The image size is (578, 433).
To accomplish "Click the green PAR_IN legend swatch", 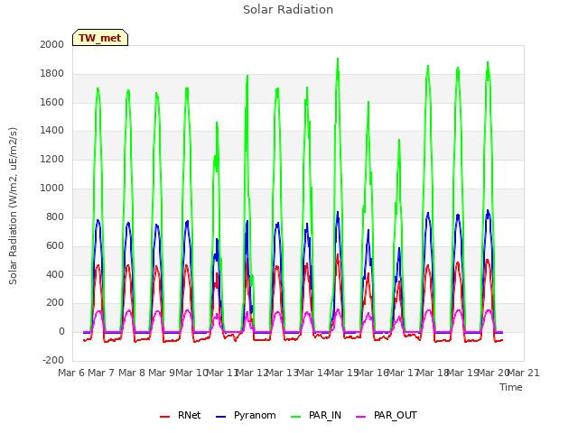I will point(295,417).
